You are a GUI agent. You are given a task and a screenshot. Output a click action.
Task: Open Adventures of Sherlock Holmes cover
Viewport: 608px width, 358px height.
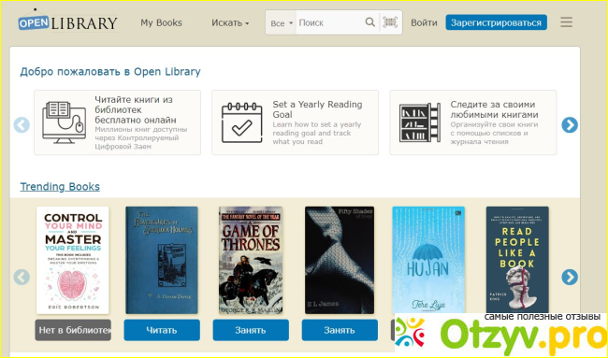162,260
